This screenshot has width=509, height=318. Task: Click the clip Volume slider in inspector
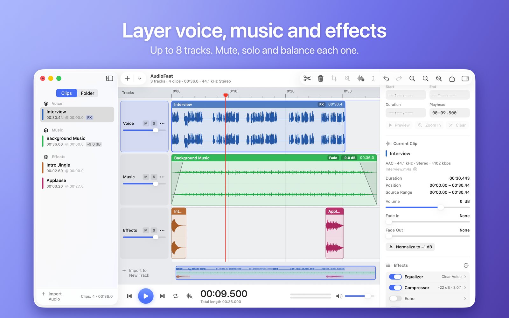[428, 207]
